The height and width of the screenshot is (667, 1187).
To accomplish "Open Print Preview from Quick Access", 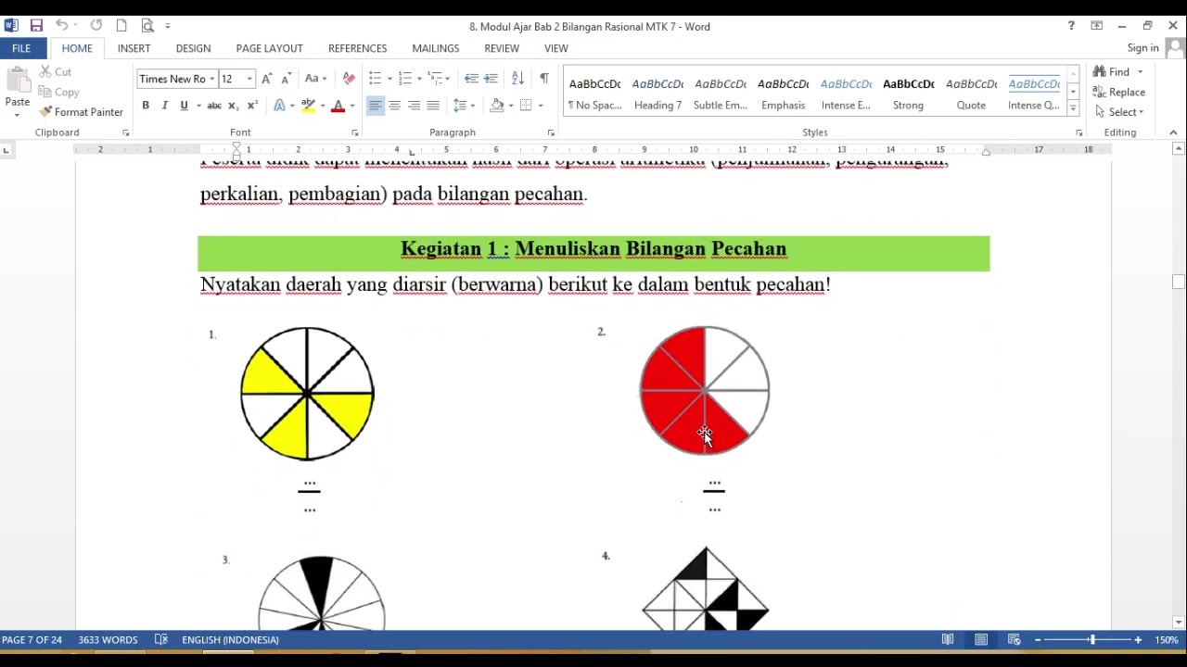I will [147, 26].
